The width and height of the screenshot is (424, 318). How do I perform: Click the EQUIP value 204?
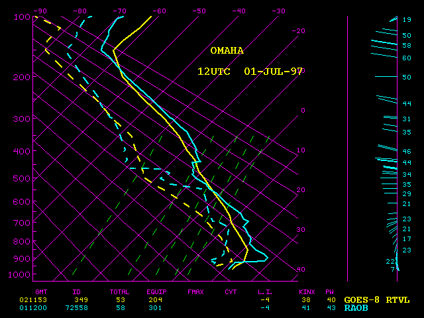coord(156,300)
